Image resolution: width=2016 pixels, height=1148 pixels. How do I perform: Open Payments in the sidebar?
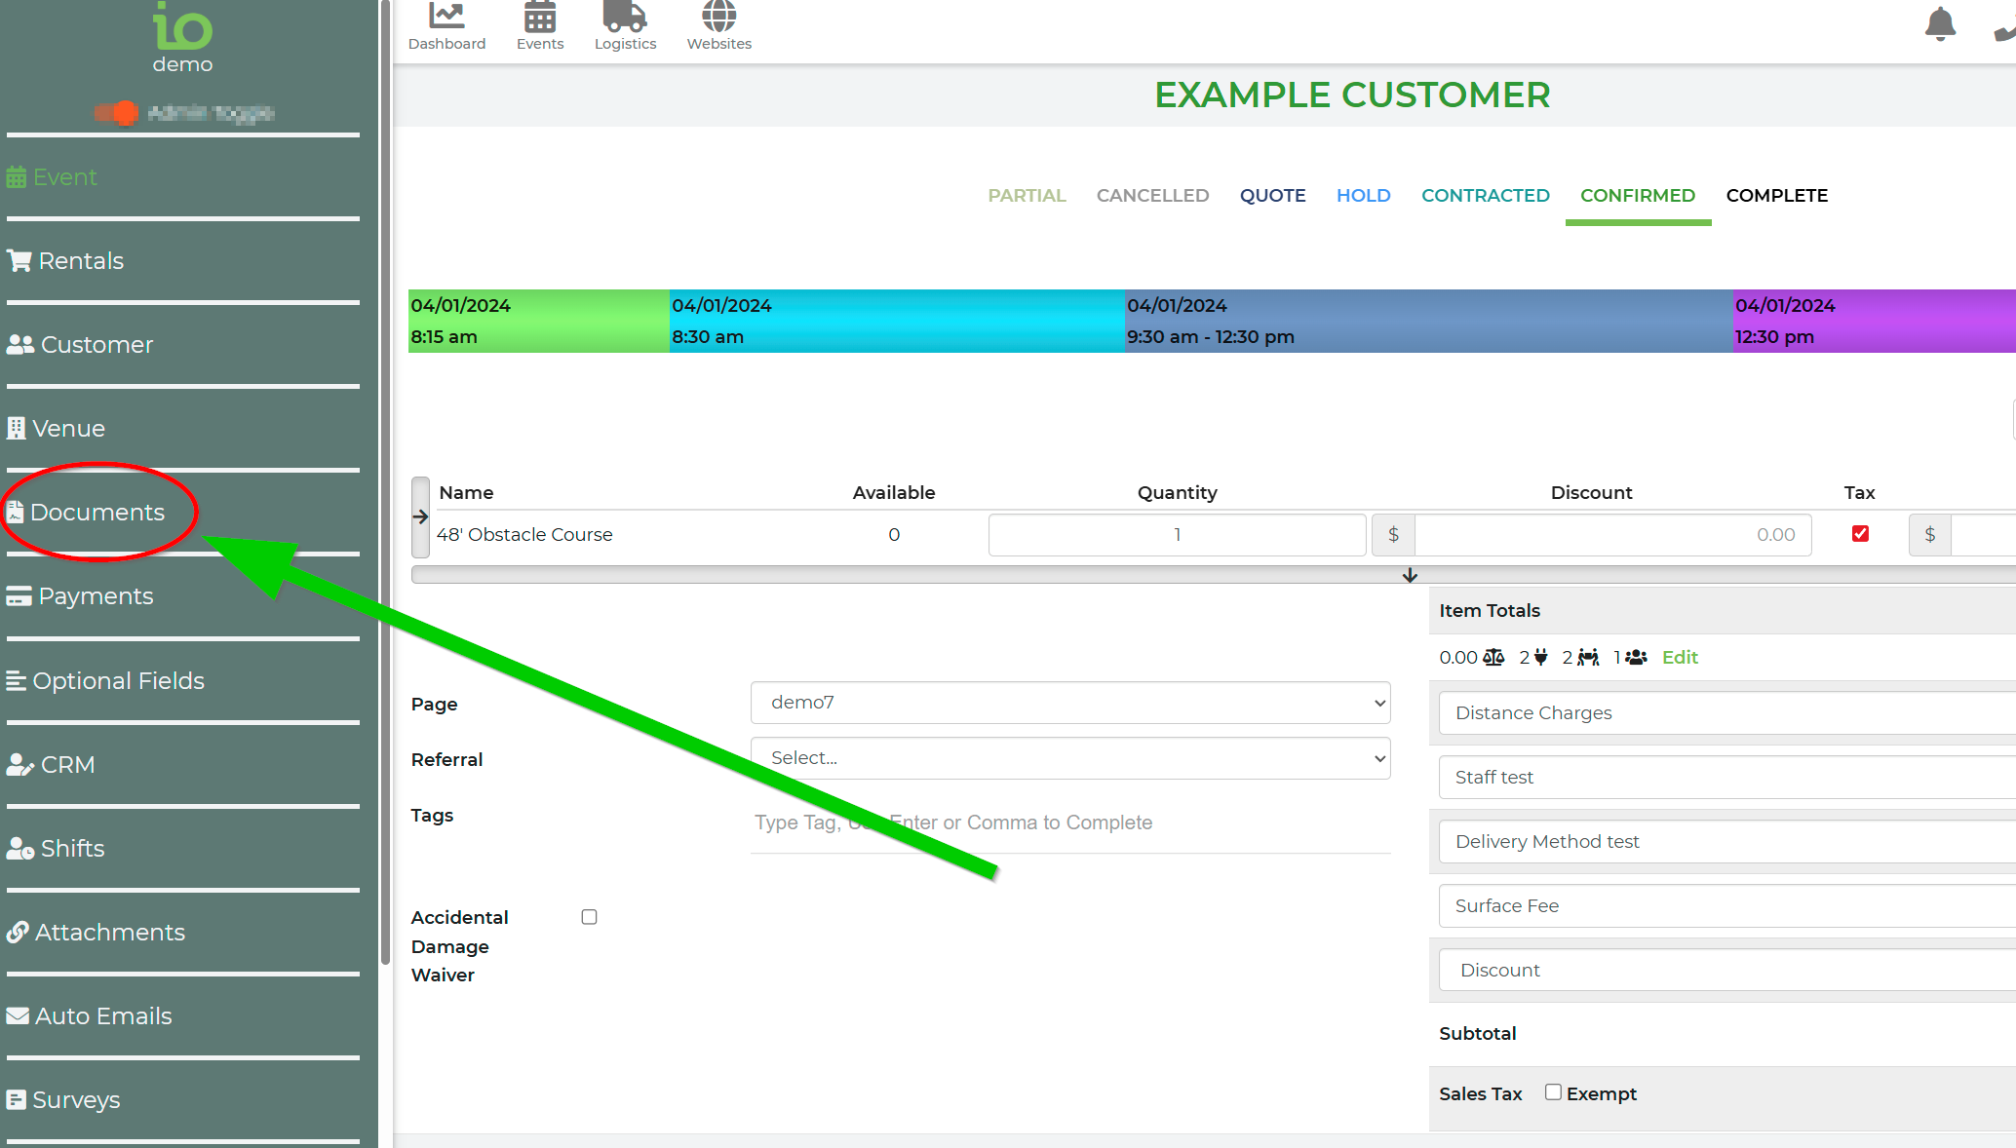pos(95,596)
